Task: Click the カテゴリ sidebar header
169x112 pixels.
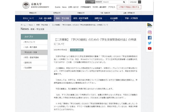Action: tap(34, 37)
